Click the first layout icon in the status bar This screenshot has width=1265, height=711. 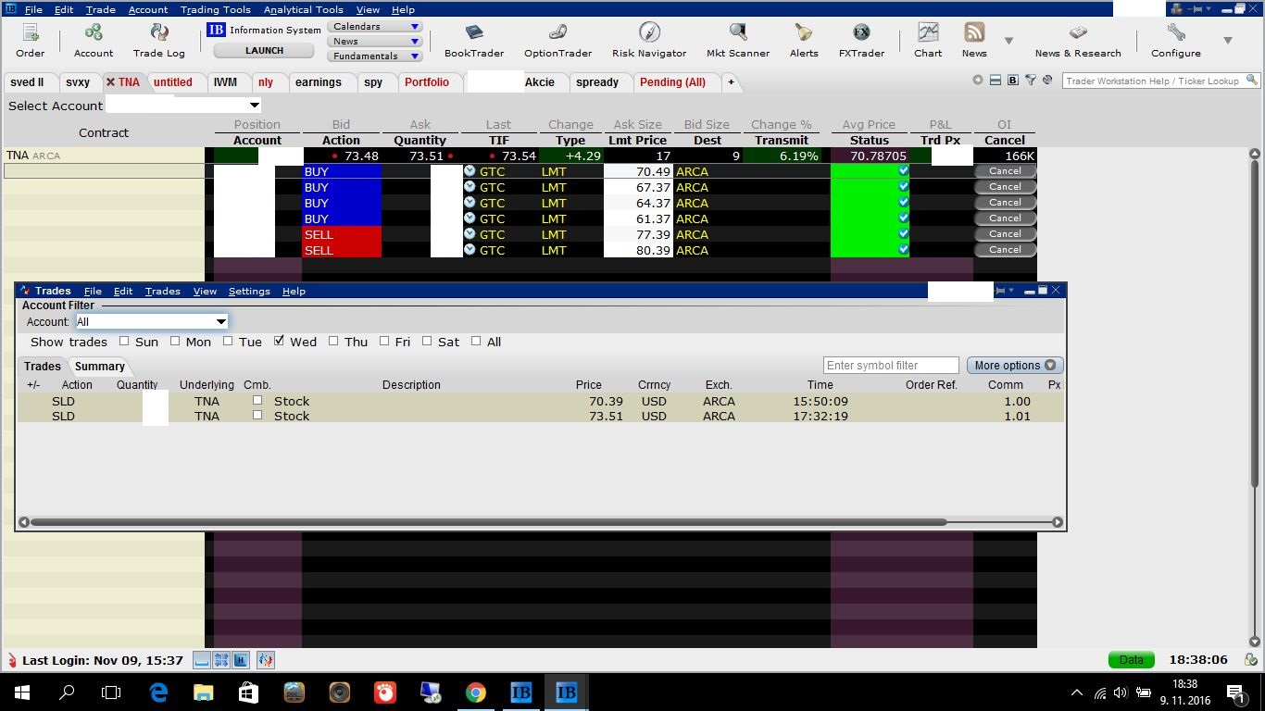[x=201, y=660]
